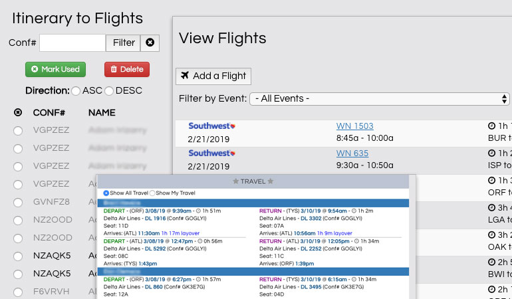Click the star icon right of the TRAVEL heading
The image size is (512, 299).
[270, 181]
